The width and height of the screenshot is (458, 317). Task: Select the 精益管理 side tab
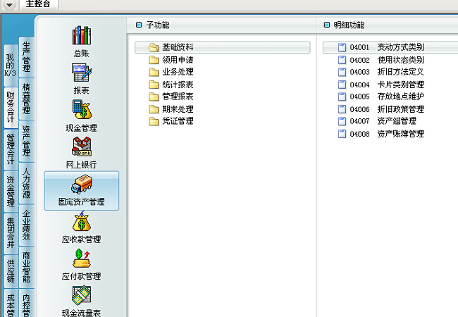point(26,99)
